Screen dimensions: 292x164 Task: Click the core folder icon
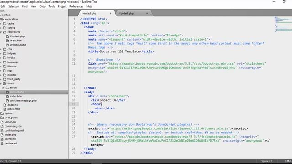pos(5,49)
